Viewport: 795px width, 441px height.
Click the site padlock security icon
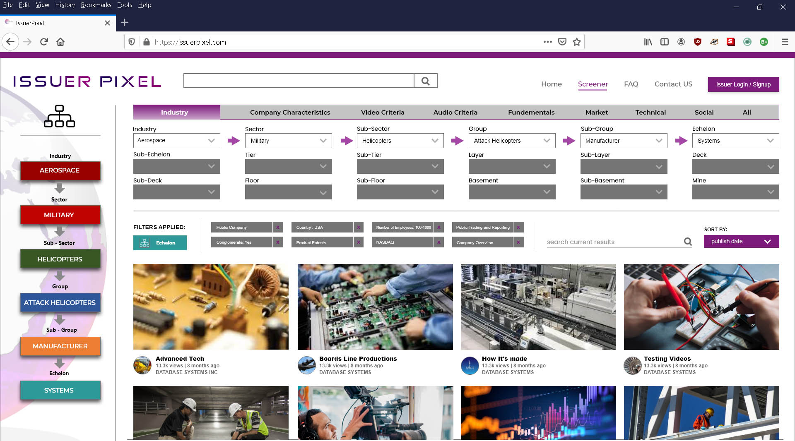(x=146, y=42)
